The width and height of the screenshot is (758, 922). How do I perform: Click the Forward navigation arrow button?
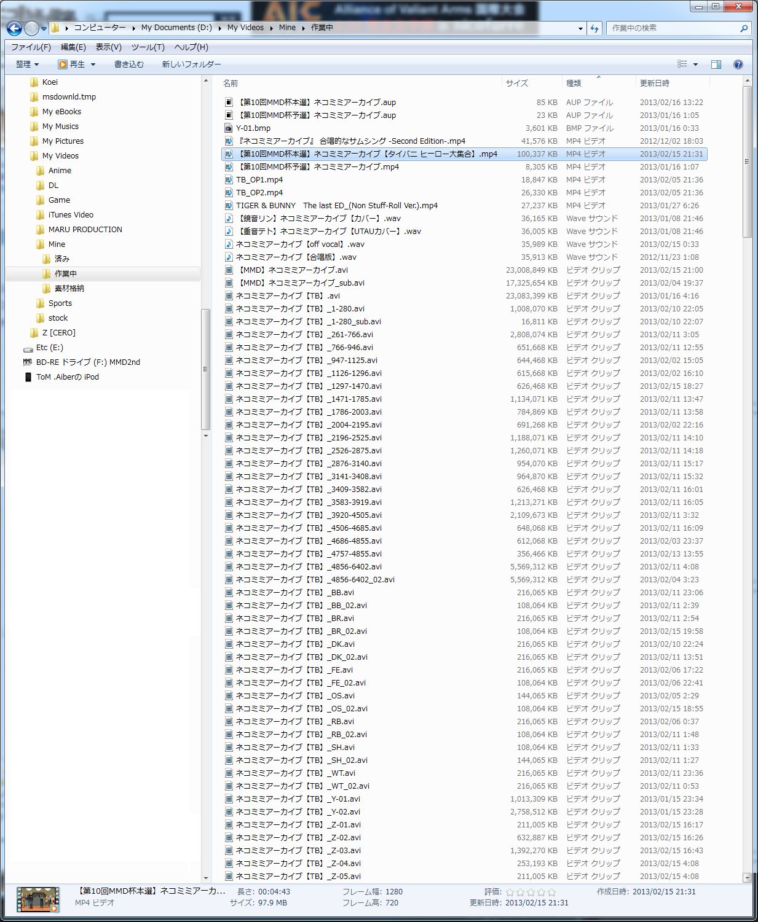[31, 28]
